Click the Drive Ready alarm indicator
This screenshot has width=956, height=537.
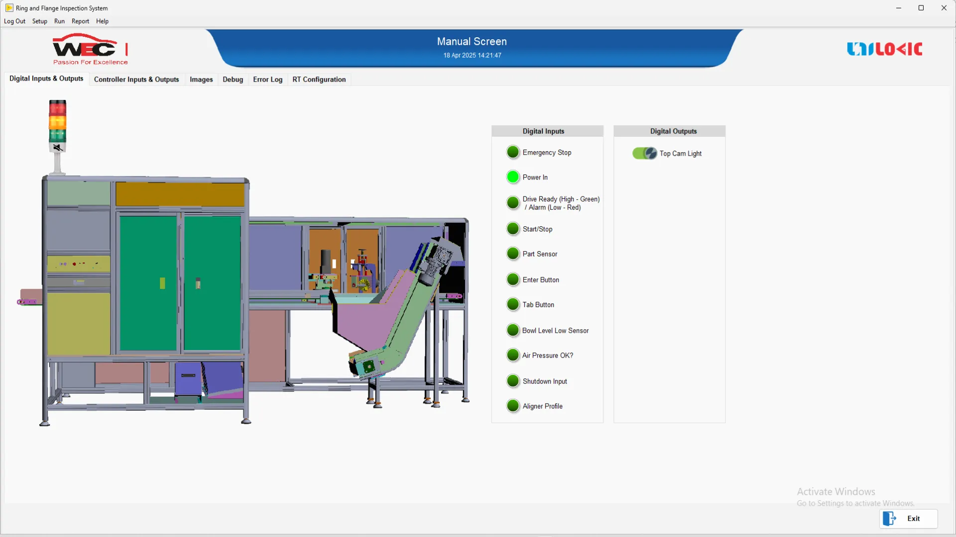pos(513,203)
